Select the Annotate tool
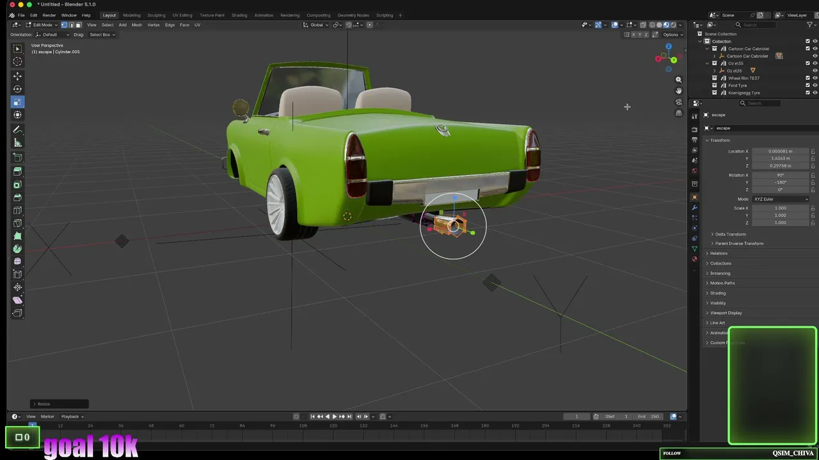Image resolution: width=819 pixels, height=460 pixels. click(x=17, y=130)
